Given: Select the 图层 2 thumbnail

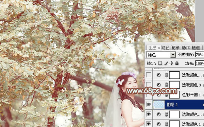Looking at the screenshot, I should pyautogui.click(x=159, y=105).
